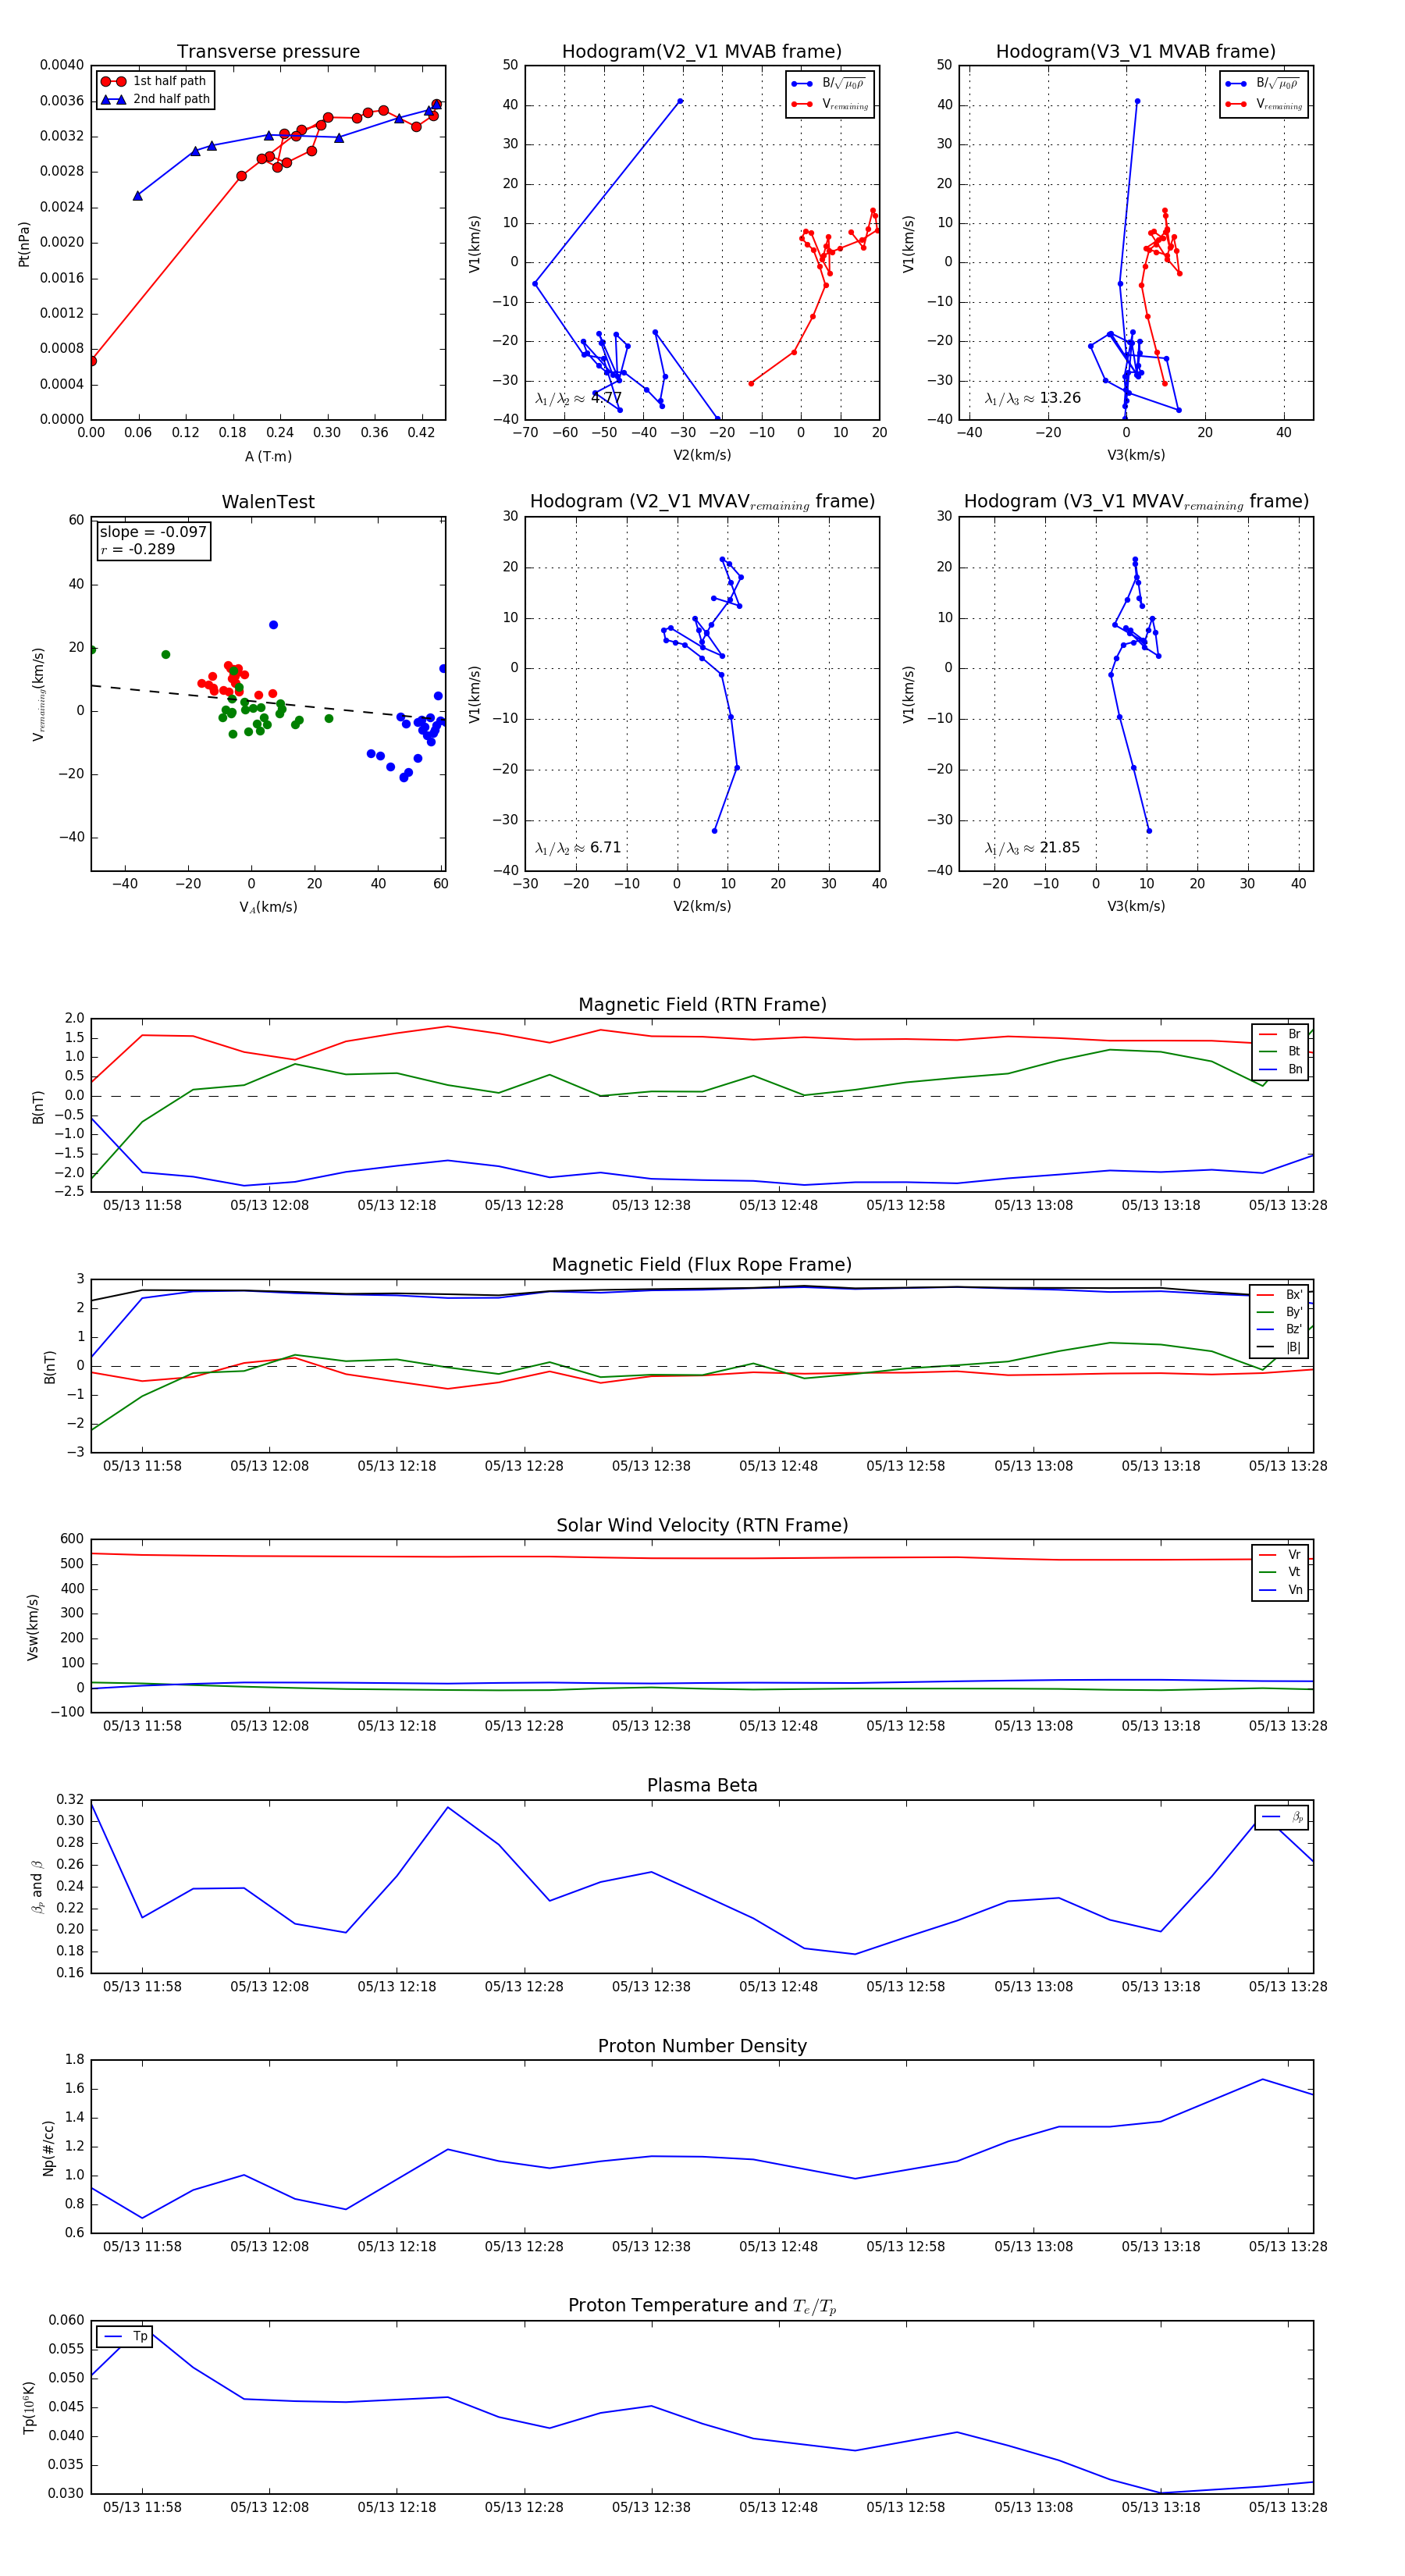Click the 'Tp' legend entry
1405x2576 pixels.
(125, 2336)
